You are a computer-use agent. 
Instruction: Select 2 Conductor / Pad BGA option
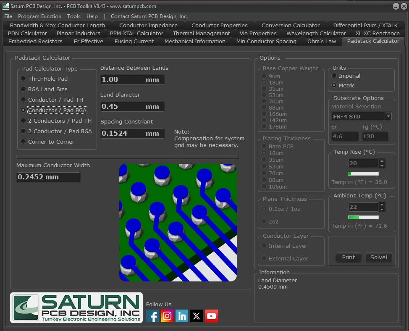[56, 131]
